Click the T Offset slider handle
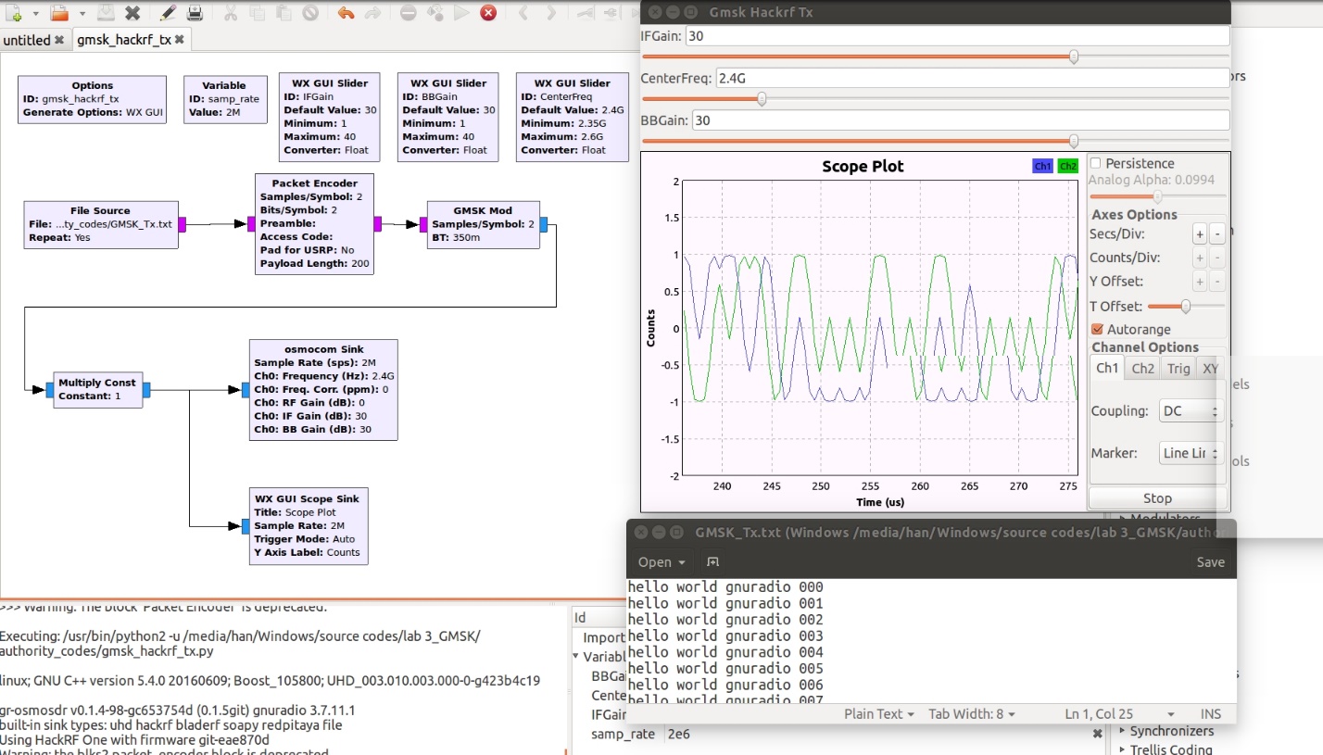The height and width of the screenshot is (755, 1323). point(1185,306)
